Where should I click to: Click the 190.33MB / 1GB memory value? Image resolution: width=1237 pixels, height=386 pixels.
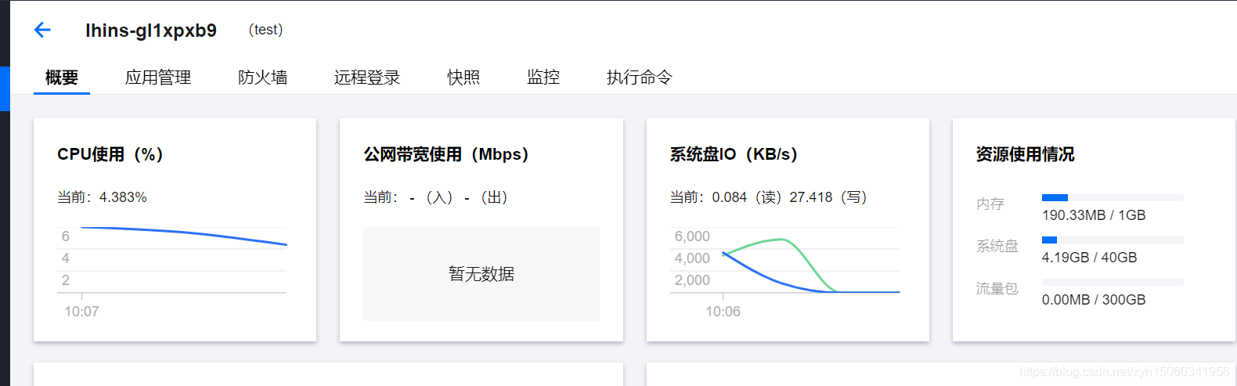pos(1094,215)
